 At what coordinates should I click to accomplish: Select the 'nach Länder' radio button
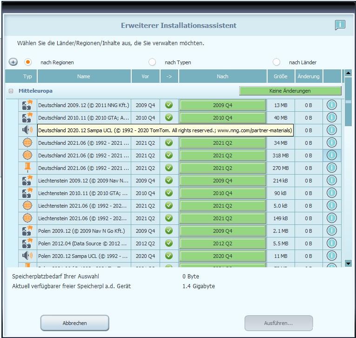point(276,62)
